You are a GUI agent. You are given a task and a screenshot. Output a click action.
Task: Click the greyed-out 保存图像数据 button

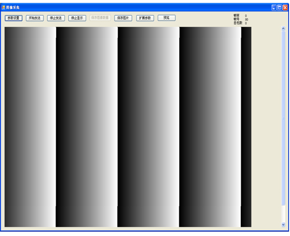(100, 18)
